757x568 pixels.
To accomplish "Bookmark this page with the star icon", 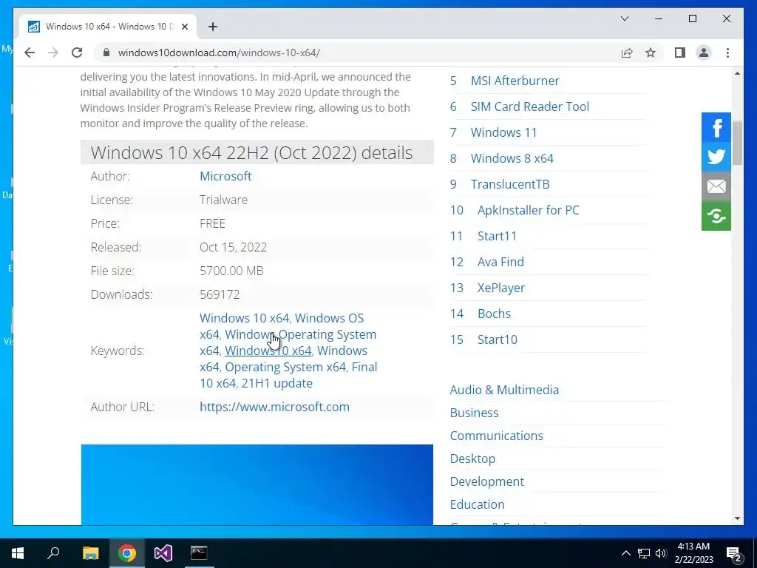I will [651, 53].
